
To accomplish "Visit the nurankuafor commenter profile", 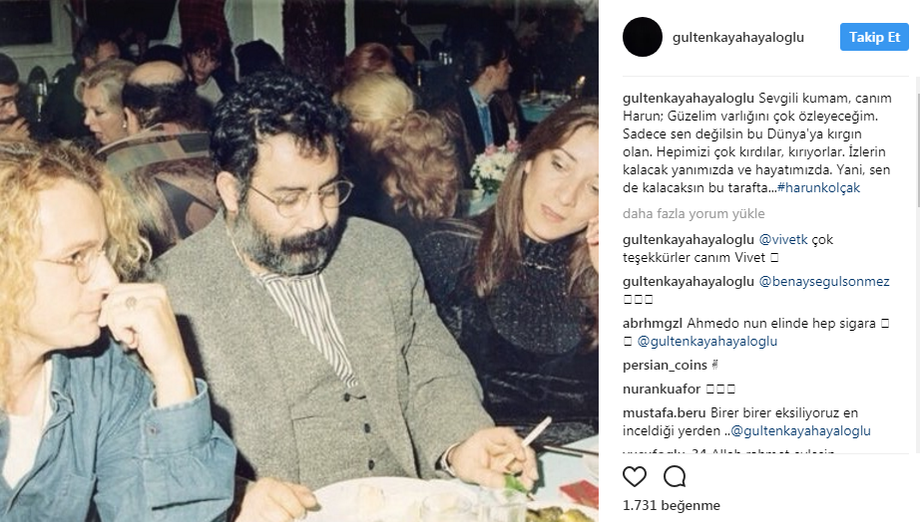I will click(x=662, y=390).
